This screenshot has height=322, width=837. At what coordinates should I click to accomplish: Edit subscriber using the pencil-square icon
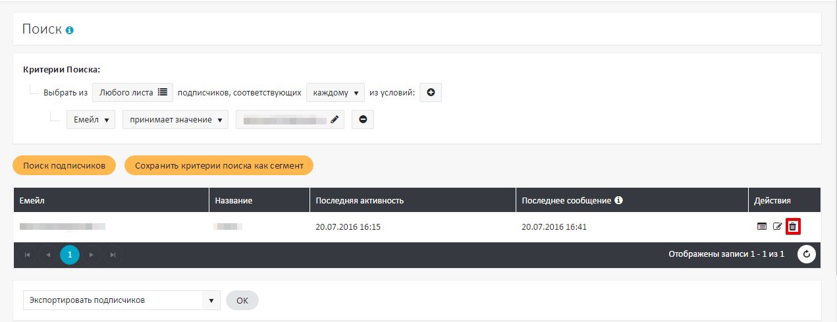pyautogui.click(x=777, y=227)
